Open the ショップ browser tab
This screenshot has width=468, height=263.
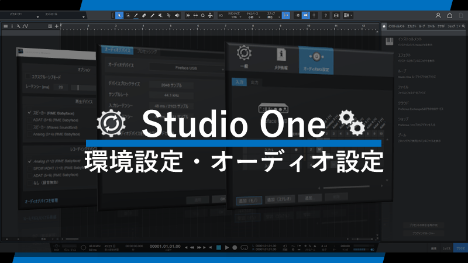[451, 26]
